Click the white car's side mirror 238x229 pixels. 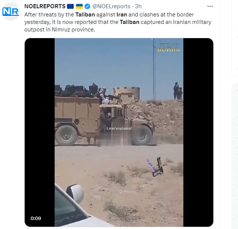tap(75, 193)
